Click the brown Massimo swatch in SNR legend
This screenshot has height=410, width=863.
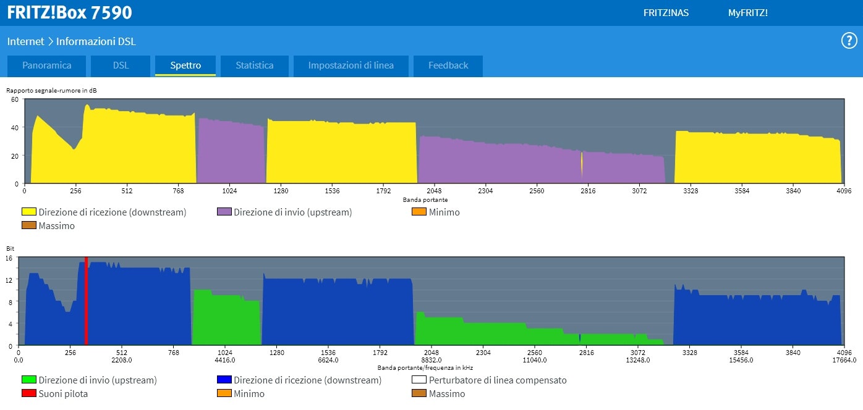coord(29,226)
